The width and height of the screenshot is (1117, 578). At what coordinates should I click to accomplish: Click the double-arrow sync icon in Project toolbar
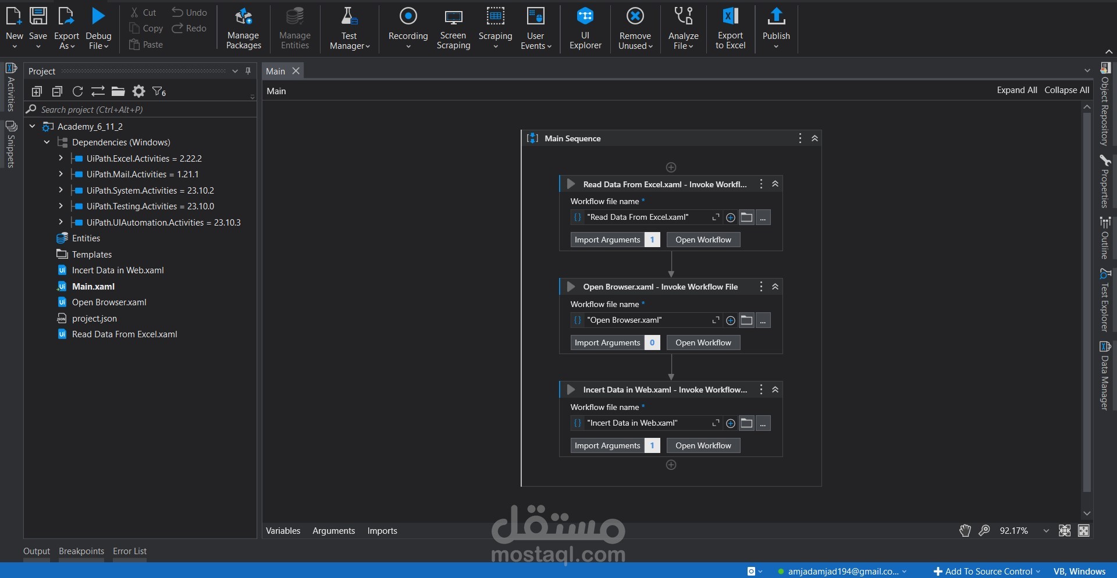point(98,91)
